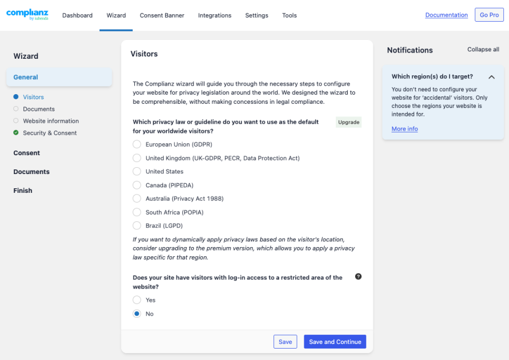The width and height of the screenshot is (509, 360).
Task: Choose Canada (PIPEDA) as default privacy law
Action: 137,185
